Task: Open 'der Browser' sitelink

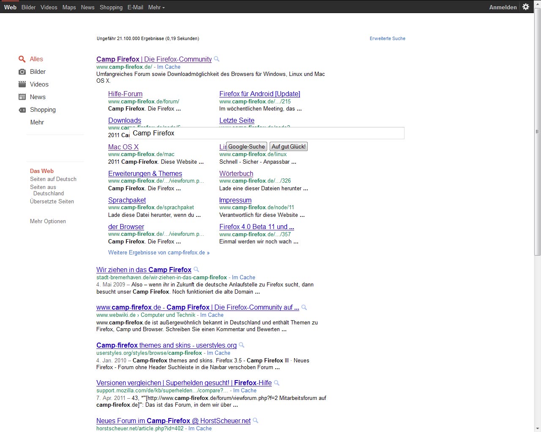Action: point(126,227)
